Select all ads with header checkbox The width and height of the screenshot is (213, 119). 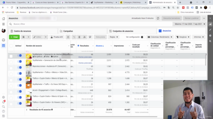(11, 46)
